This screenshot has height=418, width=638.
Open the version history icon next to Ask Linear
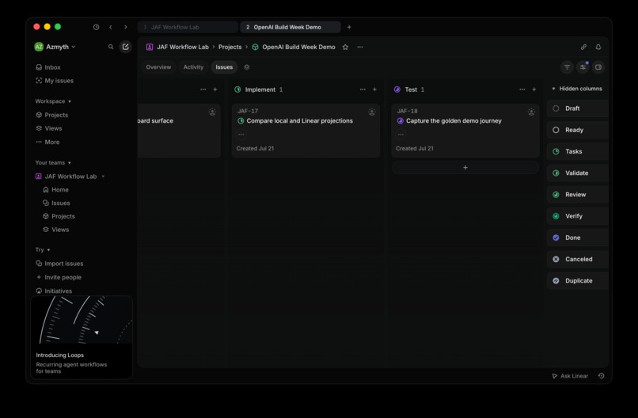(601, 376)
